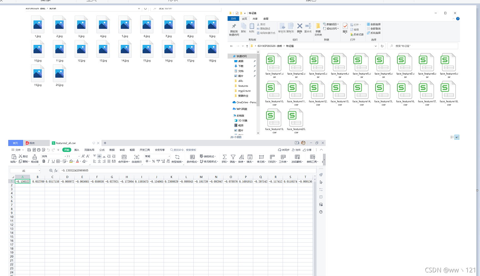
Task: Click the fill color bucket swatch
Action: click(71, 161)
